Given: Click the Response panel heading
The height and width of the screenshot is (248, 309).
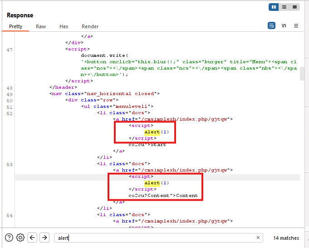Looking at the screenshot, I should (x=20, y=15).
